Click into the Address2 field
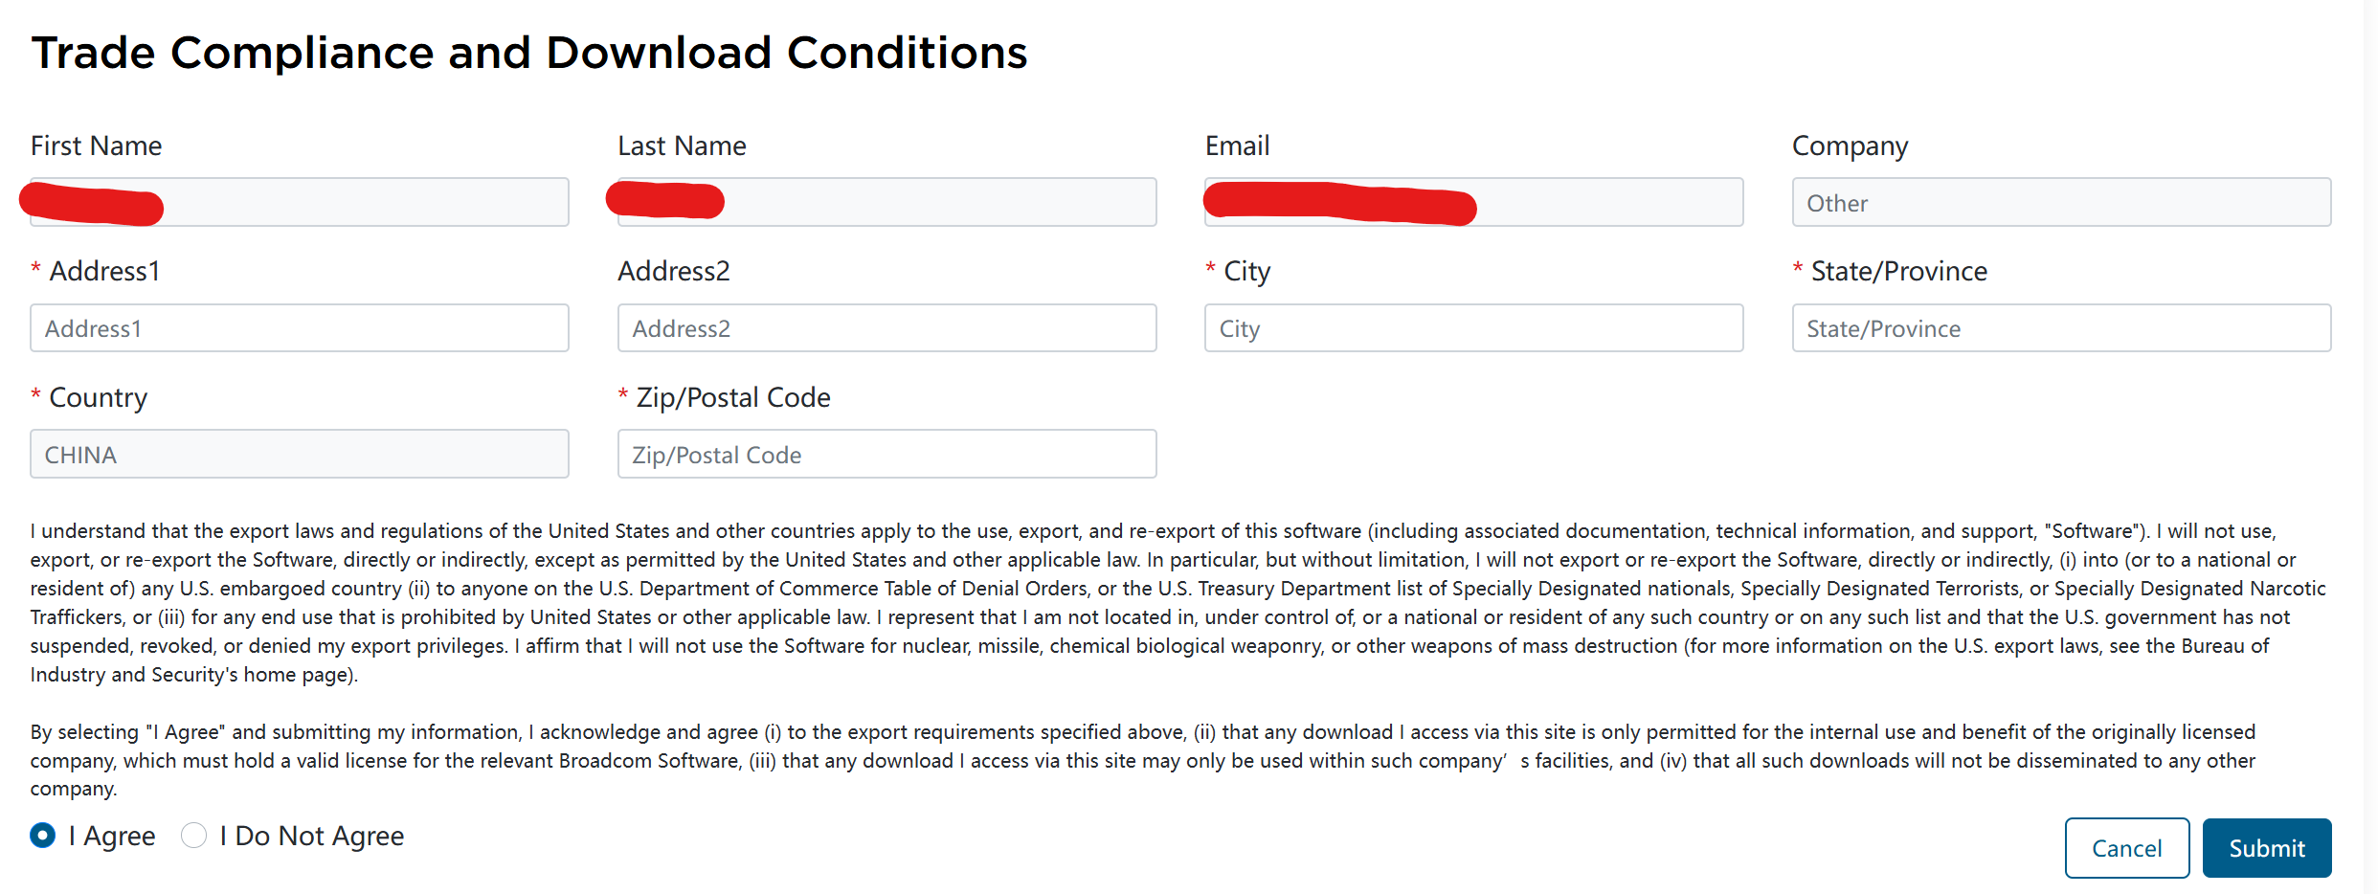Viewport: 2378px width, 894px height. click(x=886, y=328)
